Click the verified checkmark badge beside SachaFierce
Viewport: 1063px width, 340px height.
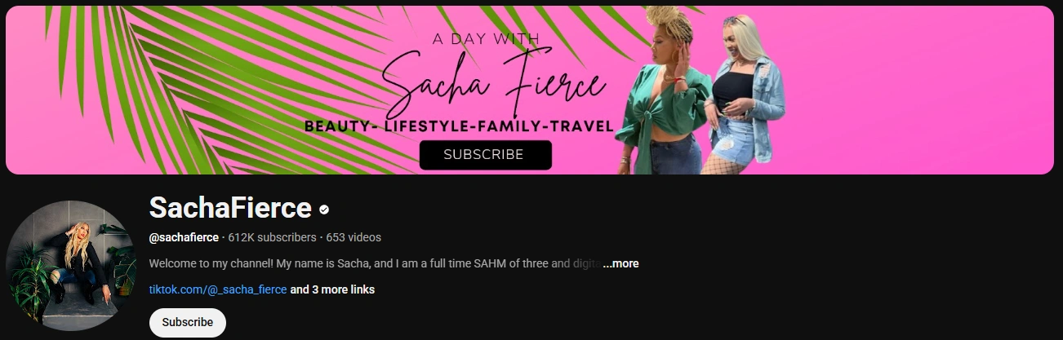point(324,210)
